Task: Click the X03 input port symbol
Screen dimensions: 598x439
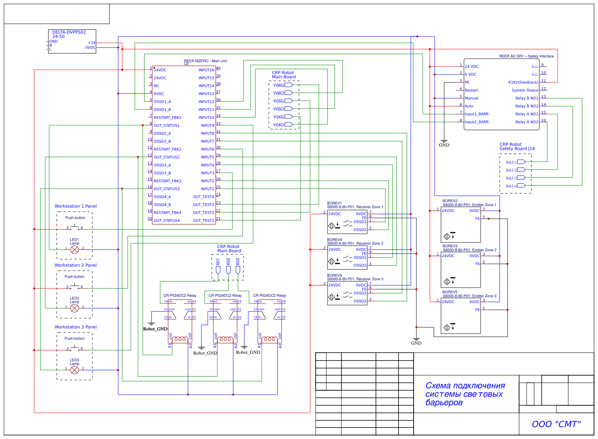Action: [238, 270]
